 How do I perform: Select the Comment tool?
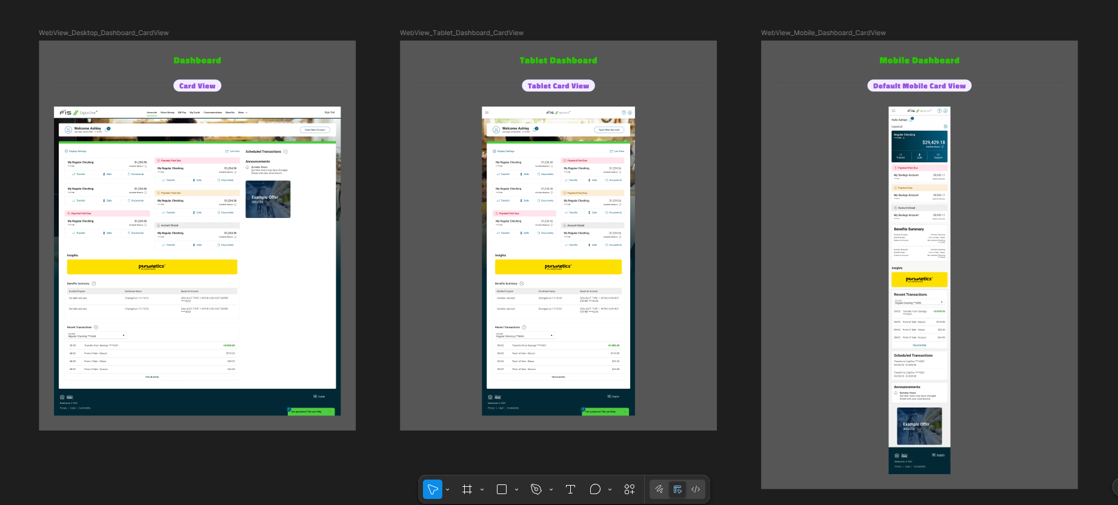595,489
